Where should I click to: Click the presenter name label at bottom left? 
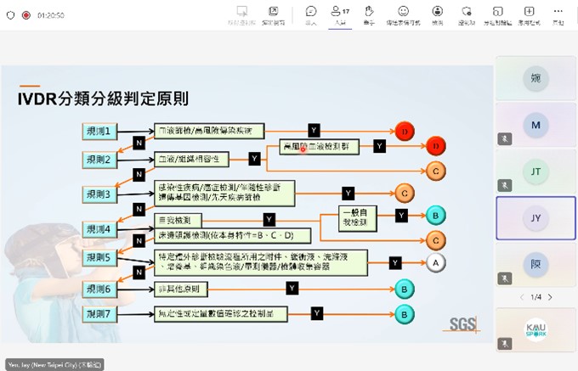click(x=54, y=364)
